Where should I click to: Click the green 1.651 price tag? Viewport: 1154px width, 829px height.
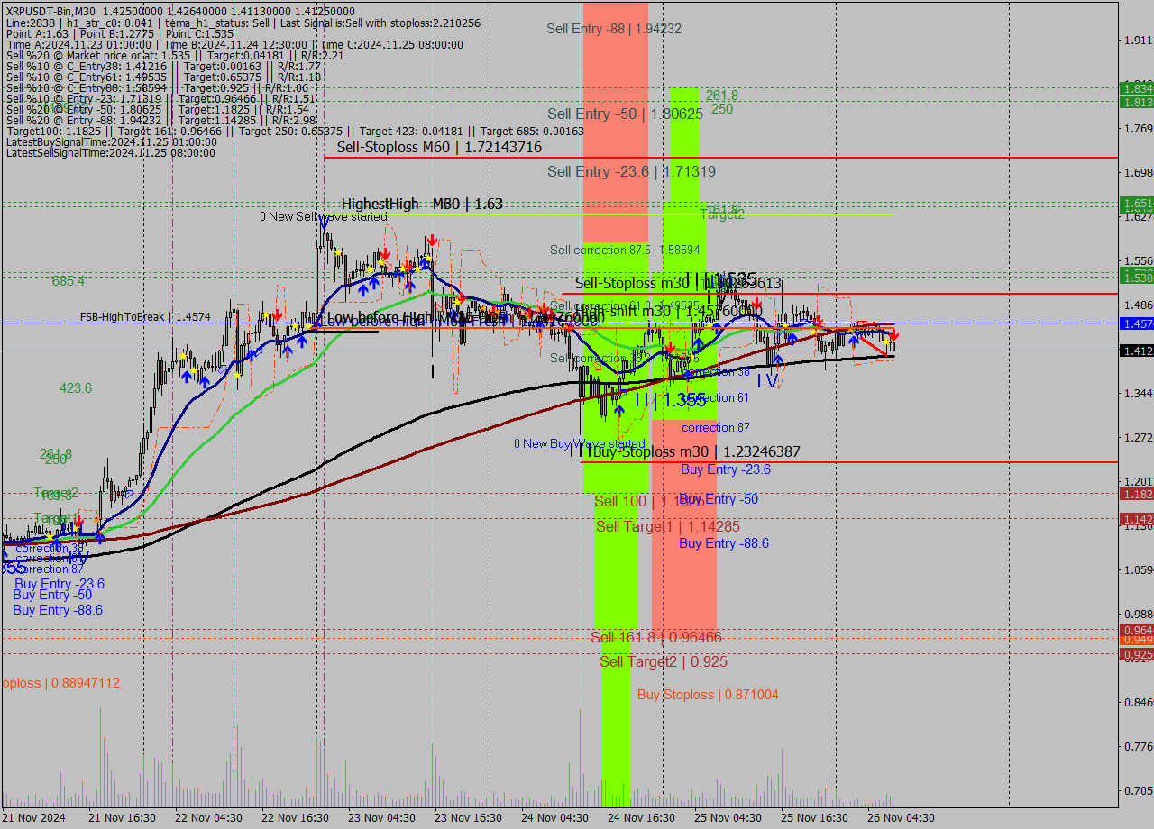1137,204
